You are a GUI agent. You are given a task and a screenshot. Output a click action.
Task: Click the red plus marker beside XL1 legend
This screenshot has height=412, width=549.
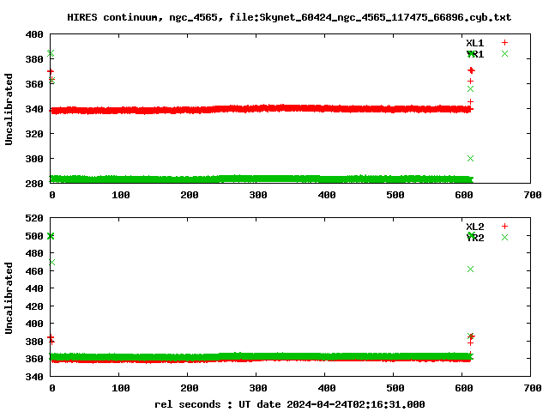point(504,43)
